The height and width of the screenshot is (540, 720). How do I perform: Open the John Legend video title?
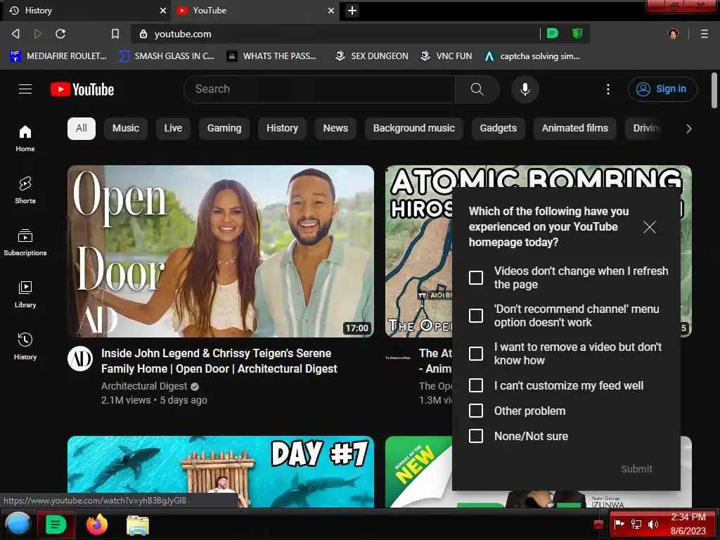219,361
